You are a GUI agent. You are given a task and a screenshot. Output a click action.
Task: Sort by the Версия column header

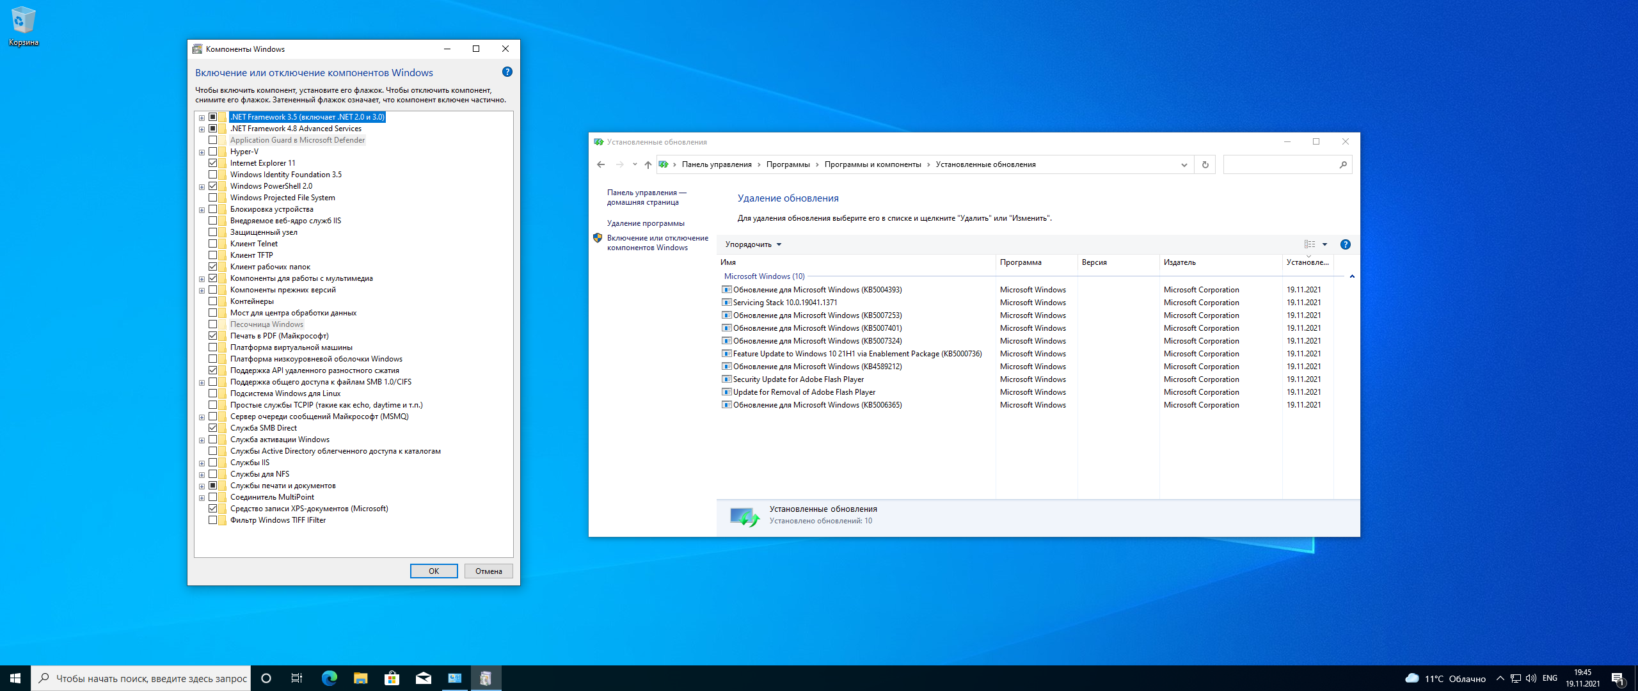1118,262
